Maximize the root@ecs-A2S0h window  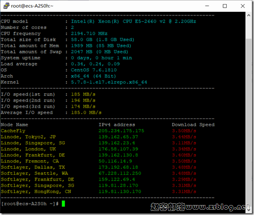point(224,6)
